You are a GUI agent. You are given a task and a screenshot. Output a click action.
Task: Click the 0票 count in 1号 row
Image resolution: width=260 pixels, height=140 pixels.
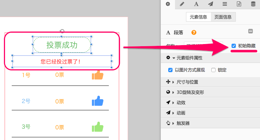coord(59,75)
